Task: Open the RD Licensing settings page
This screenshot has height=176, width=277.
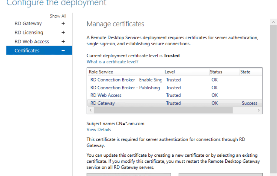Action: point(29,33)
